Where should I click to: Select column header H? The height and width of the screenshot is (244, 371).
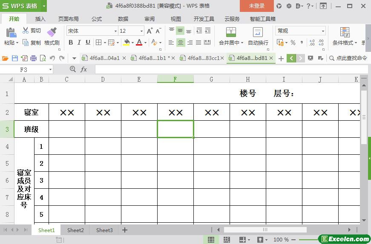tap(248, 79)
